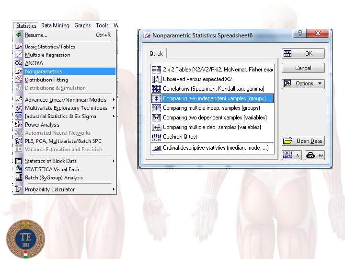Click the Cancel button

click(303, 68)
